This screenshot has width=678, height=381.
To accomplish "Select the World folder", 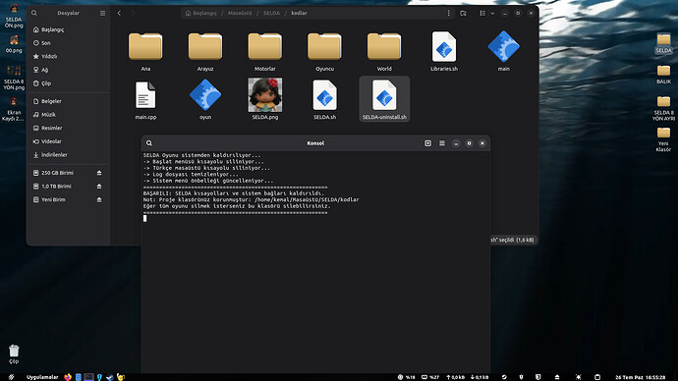I will [x=384, y=51].
